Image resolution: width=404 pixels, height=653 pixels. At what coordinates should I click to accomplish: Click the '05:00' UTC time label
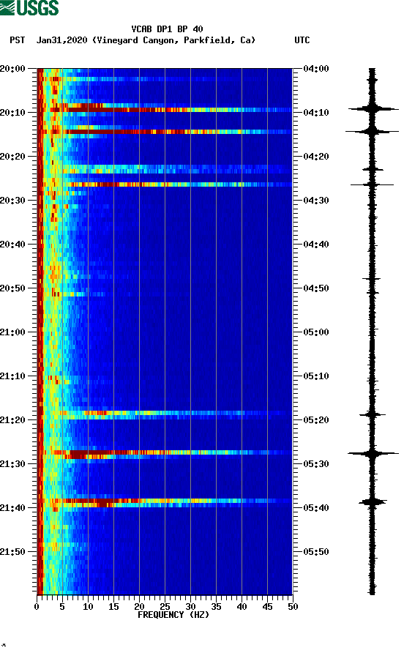click(316, 332)
